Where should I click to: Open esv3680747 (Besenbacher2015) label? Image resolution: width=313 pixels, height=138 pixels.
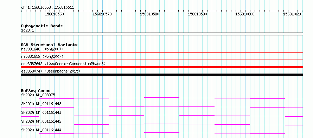[51, 71]
